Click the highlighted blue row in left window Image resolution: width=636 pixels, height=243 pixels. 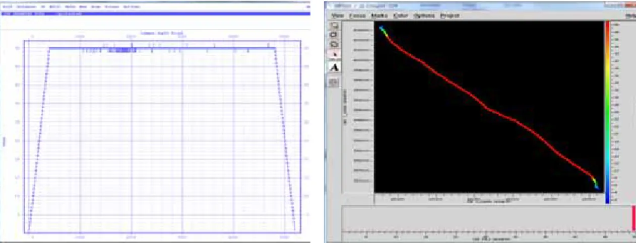[154, 14]
